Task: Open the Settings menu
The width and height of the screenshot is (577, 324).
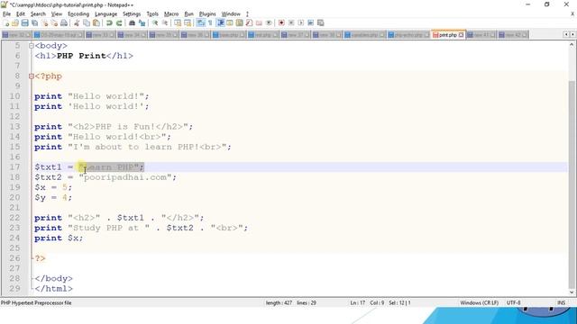Action: click(x=132, y=14)
